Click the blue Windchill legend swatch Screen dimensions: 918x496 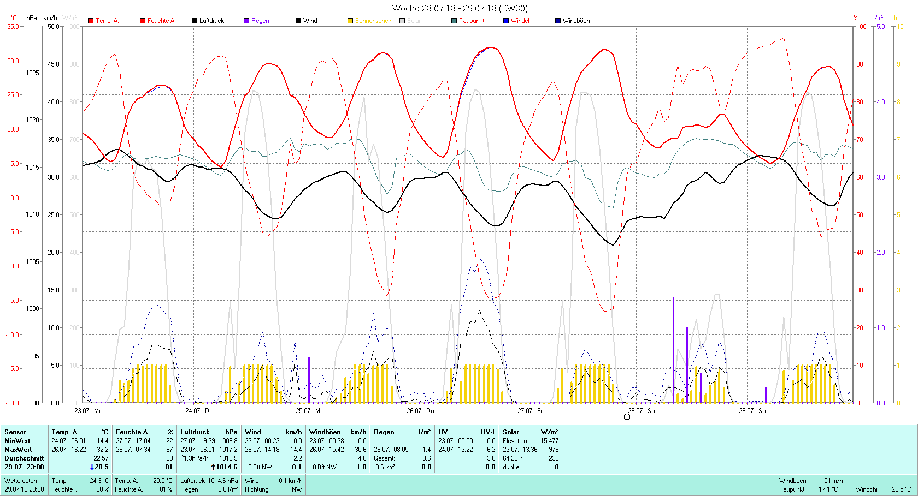pos(506,21)
